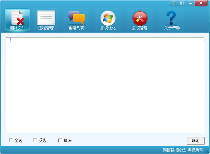Check the 取消 (cancel) checkbox

point(60,140)
